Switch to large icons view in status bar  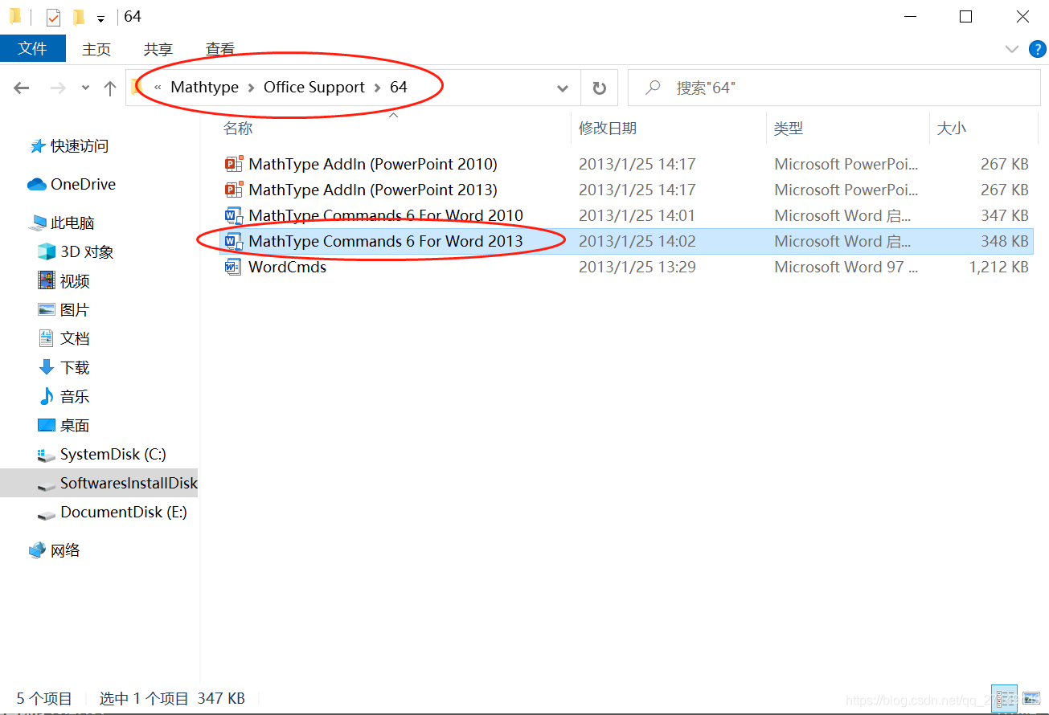[x=1031, y=697]
